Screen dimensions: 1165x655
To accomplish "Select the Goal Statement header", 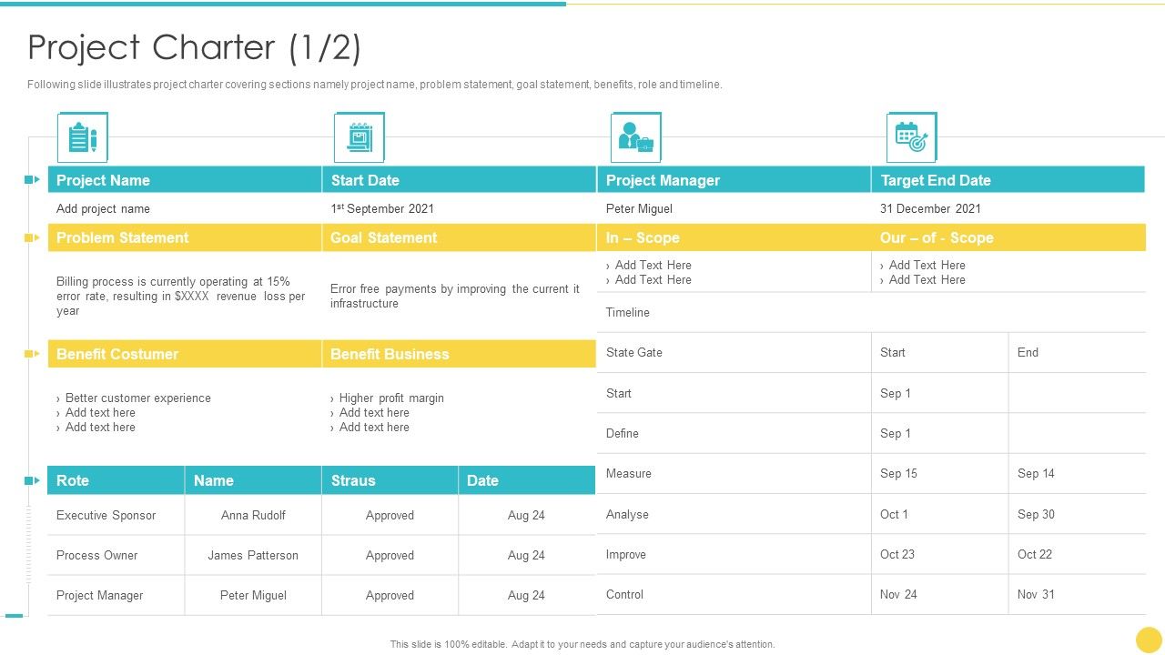I will tap(459, 237).
